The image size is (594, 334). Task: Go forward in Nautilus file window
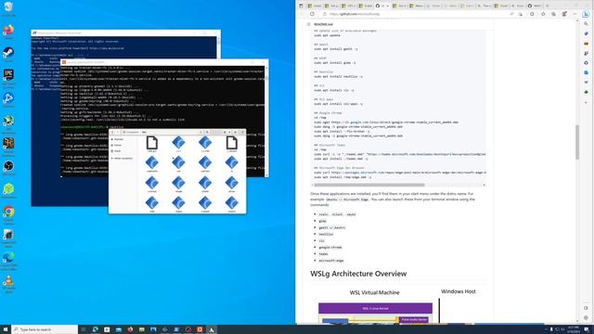(118, 132)
